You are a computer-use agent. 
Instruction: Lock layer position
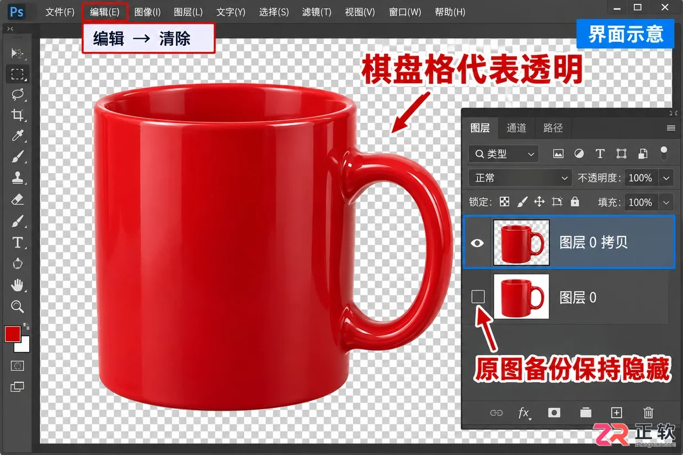(x=539, y=202)
